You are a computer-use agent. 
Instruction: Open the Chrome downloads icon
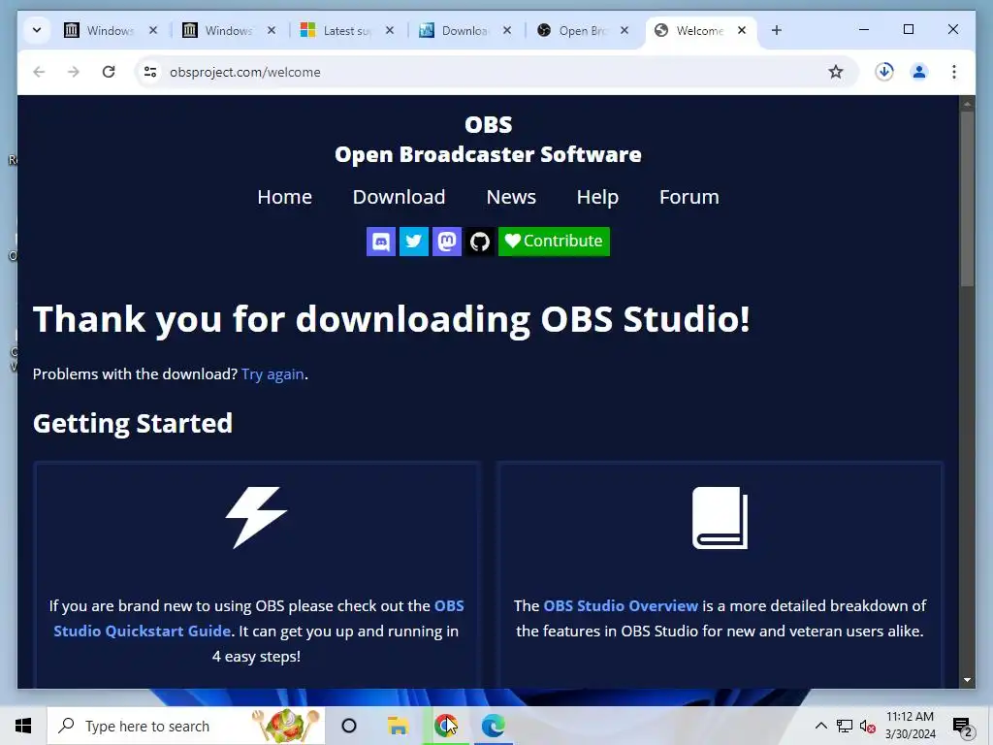884,72
